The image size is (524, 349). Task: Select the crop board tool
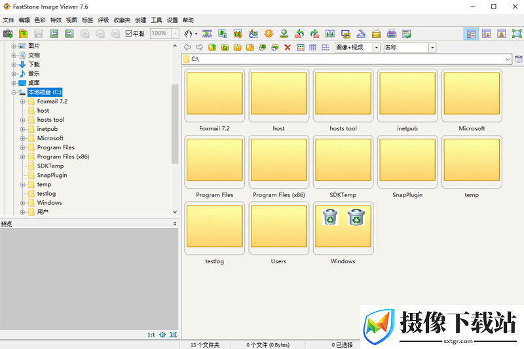238,34
